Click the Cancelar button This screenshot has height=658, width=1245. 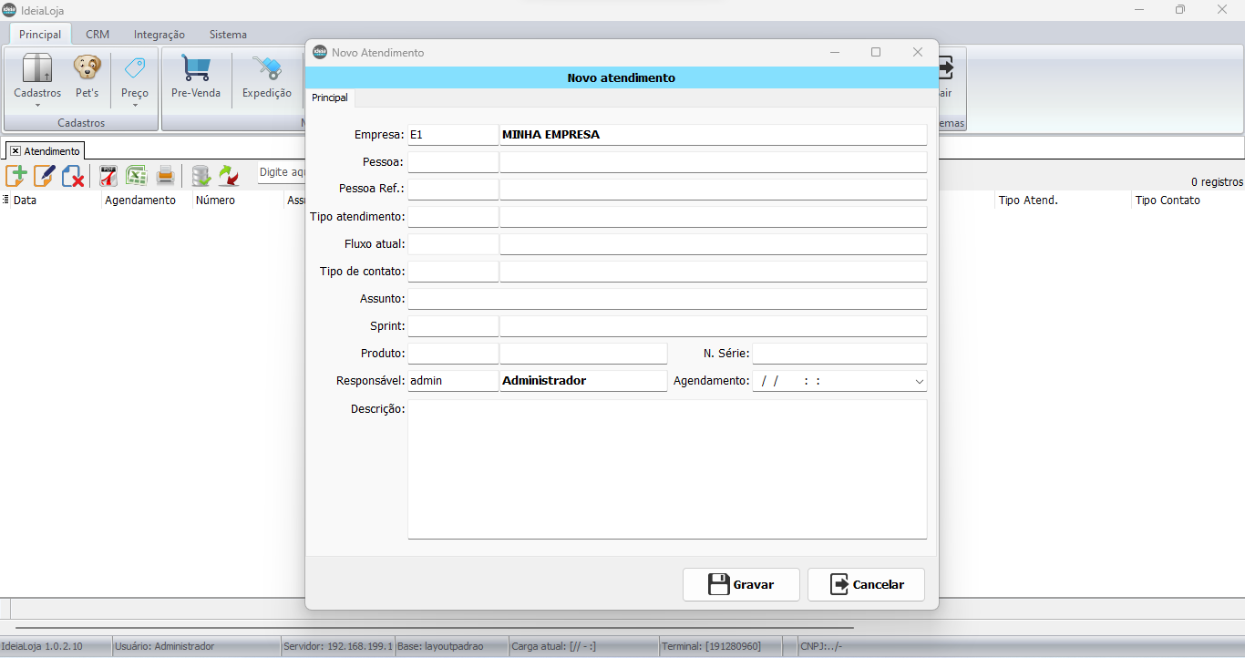tap(866, 585)
